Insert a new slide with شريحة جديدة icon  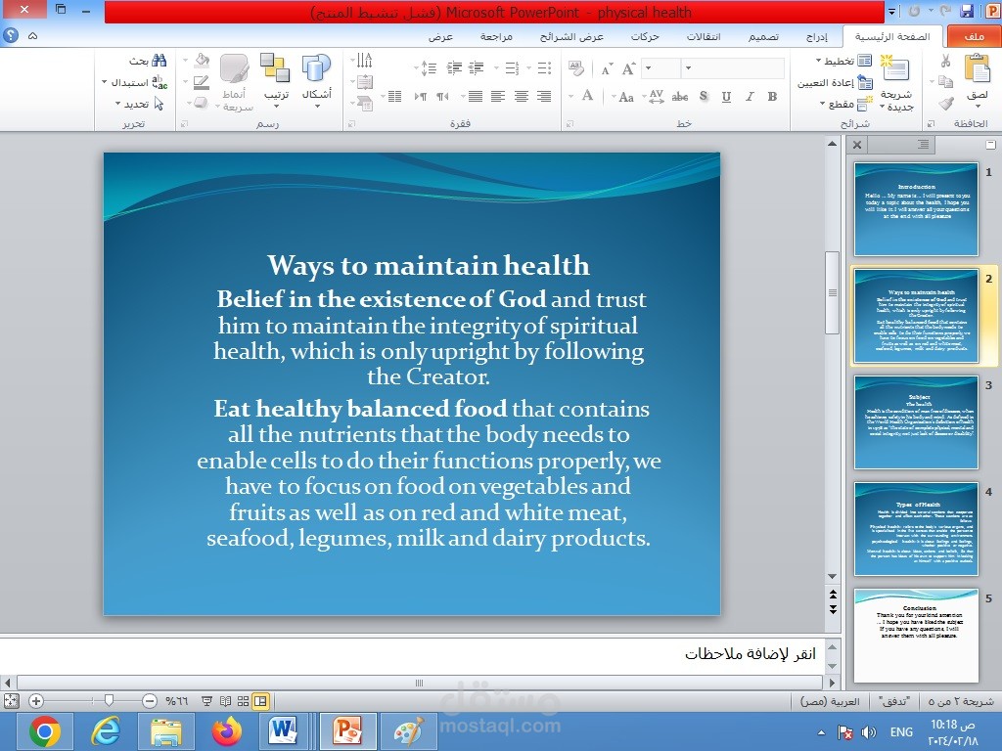click(x=895, y=69)
